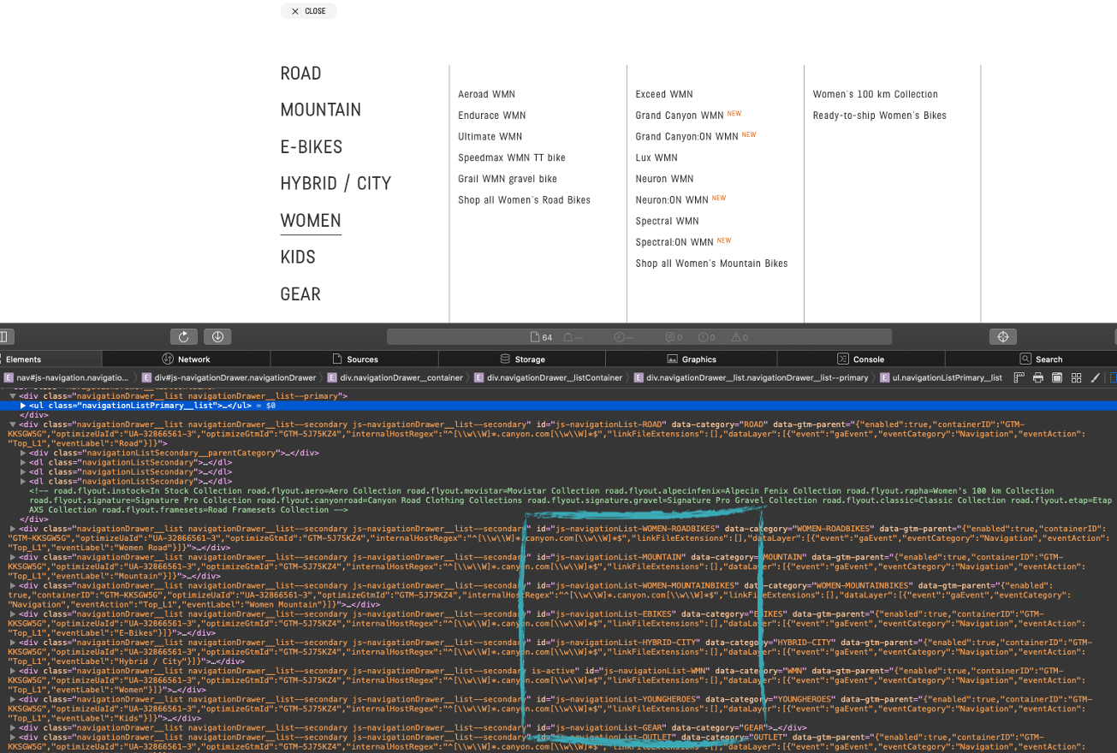Screen dimensions: 1117x753
Task: Expand the js-navigationList-GEAR div
Action: point(13,727)
